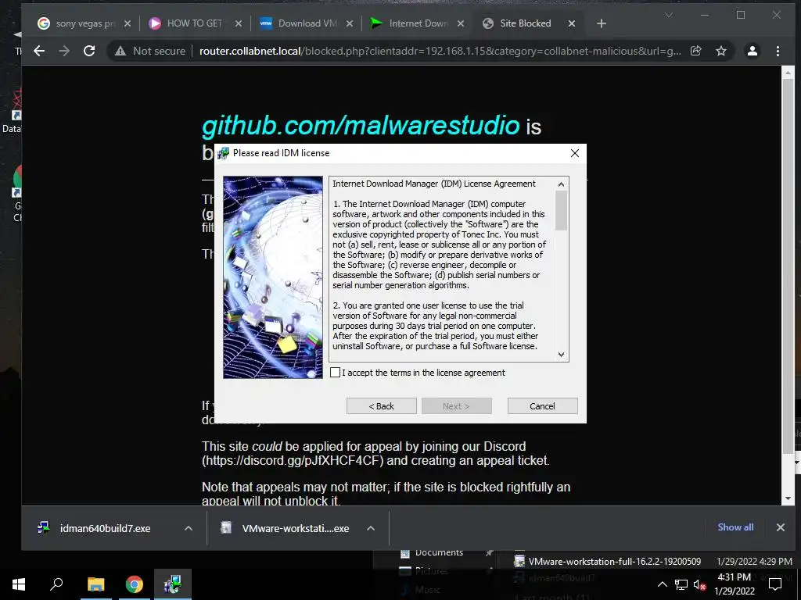Select VMware-workstation-full file in Explorer window
801x600 pixels.
coord(615,561)
